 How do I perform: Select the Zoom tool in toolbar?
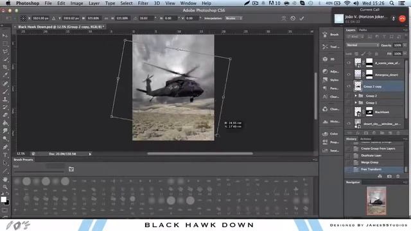click(4, 187)
